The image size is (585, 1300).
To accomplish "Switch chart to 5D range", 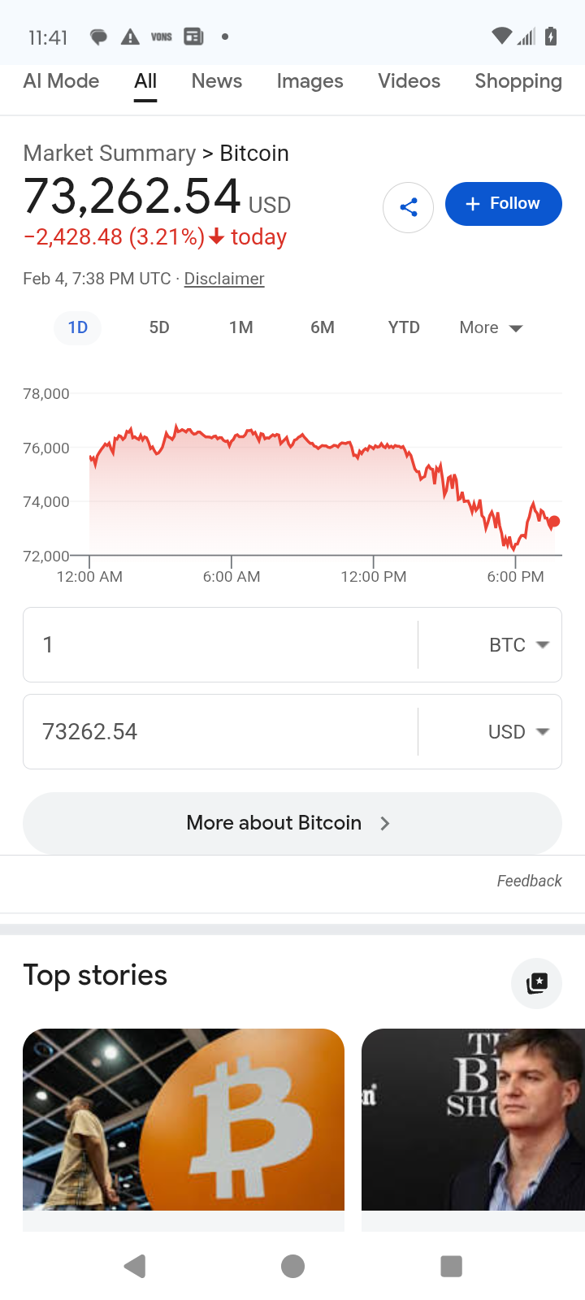I will [159, 327].
